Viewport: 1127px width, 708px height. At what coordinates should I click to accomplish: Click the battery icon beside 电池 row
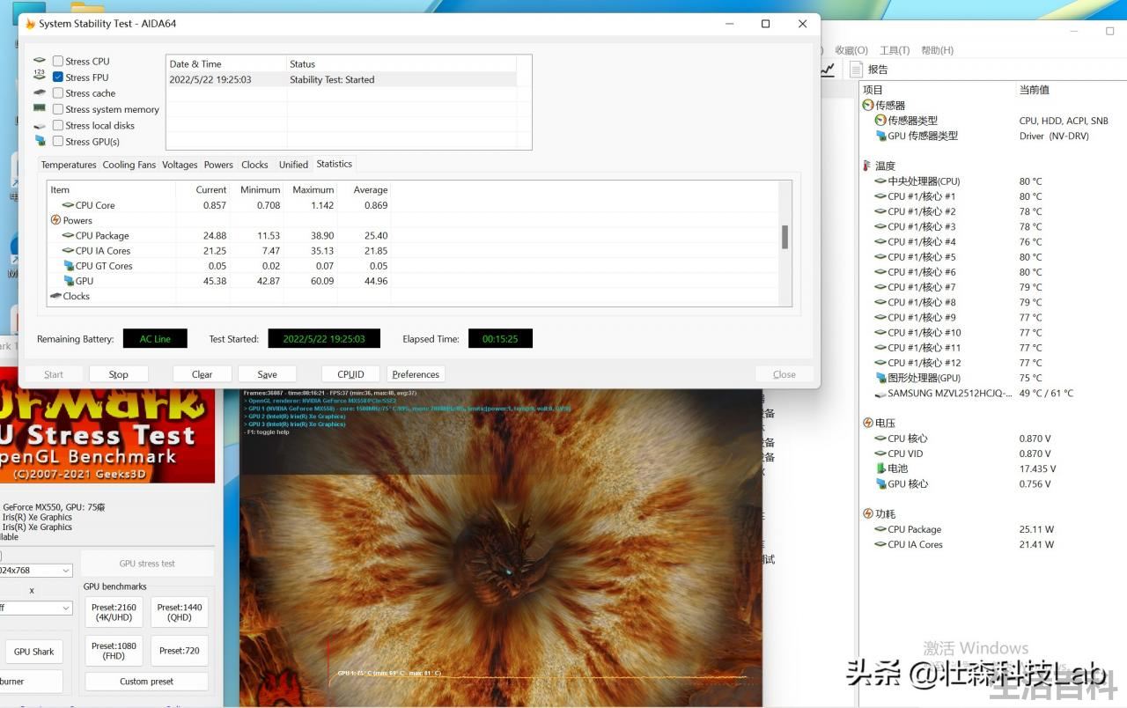[x=880, y=468]
